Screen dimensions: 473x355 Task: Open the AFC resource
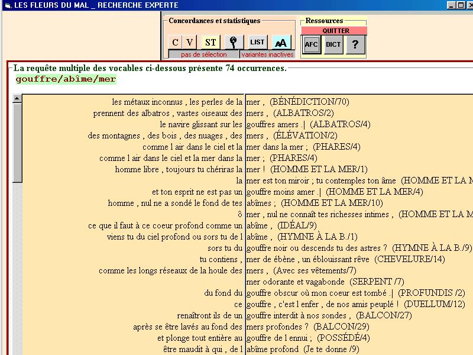[x=312, y=44]
